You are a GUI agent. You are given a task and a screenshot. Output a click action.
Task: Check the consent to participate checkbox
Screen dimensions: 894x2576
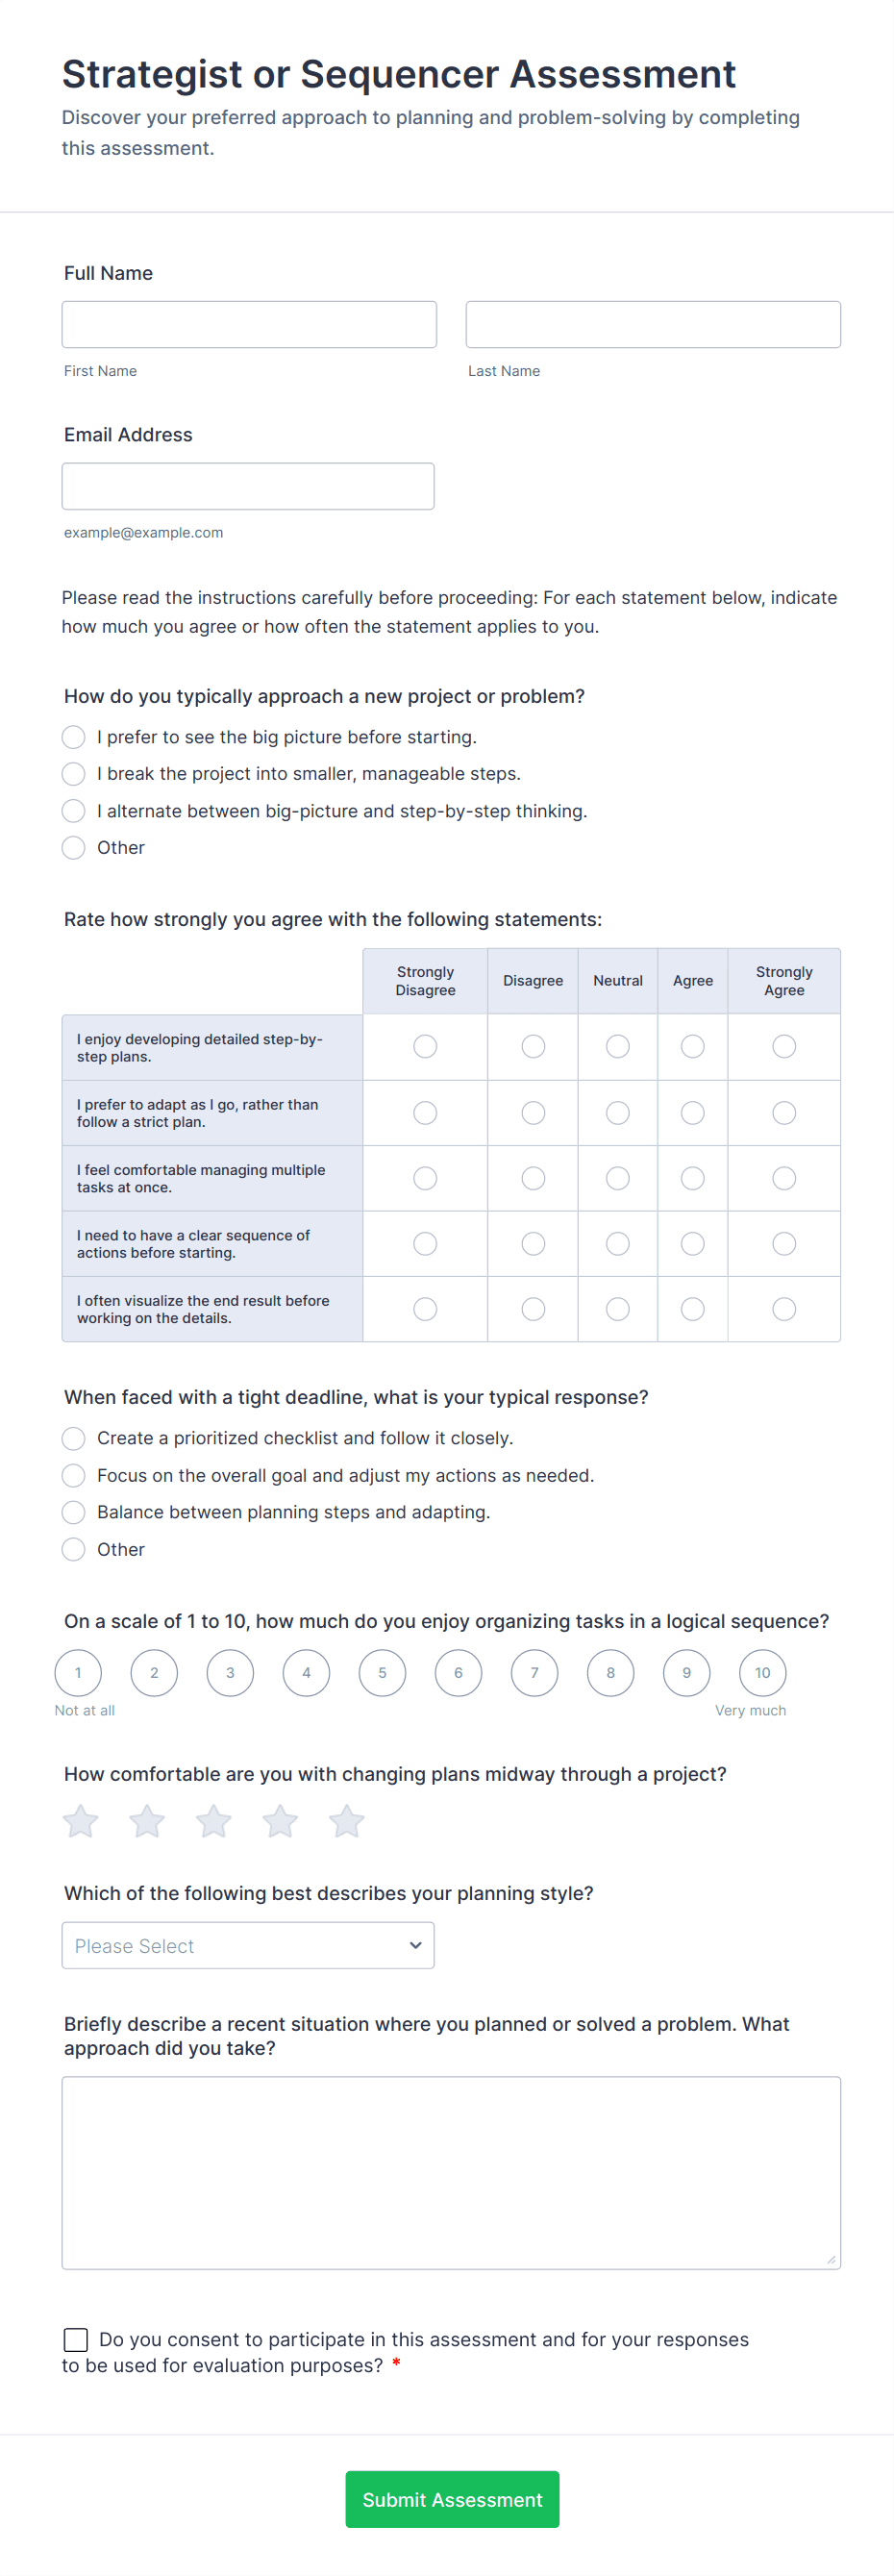click(75, 2339)
